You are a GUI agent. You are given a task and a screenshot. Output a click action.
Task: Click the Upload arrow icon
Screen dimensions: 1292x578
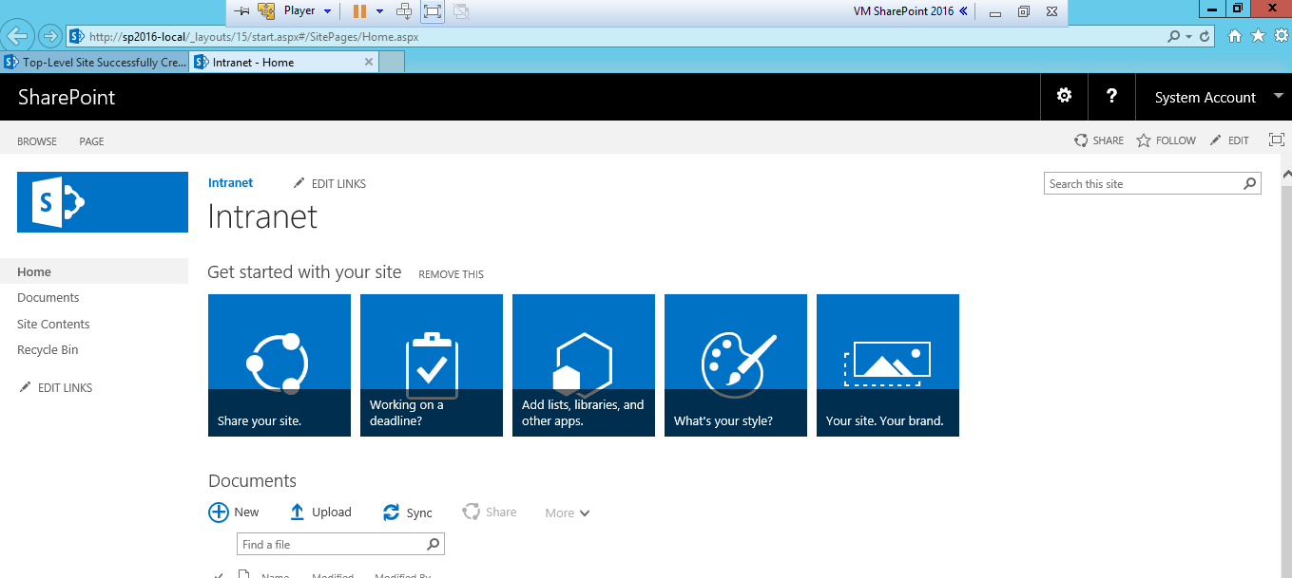click(298, 513)
